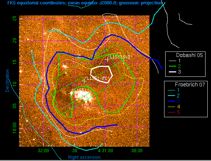211x161 pixels.
Task: Click the Right ascension axis label
Action: tap(84, 157)
